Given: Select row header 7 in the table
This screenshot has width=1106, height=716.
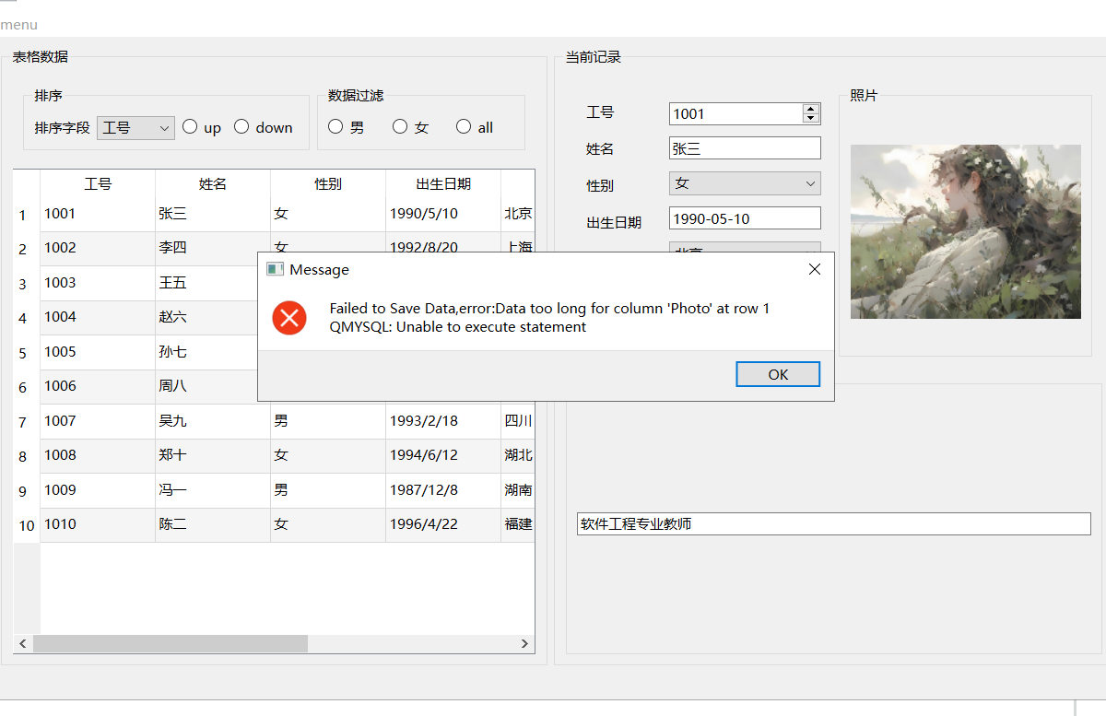Looking at the screenshot, I should 27,422.
